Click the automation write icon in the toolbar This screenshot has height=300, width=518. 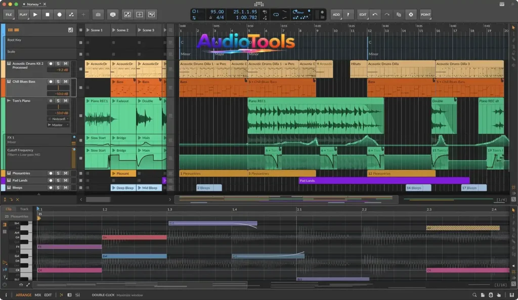(70, 15)
